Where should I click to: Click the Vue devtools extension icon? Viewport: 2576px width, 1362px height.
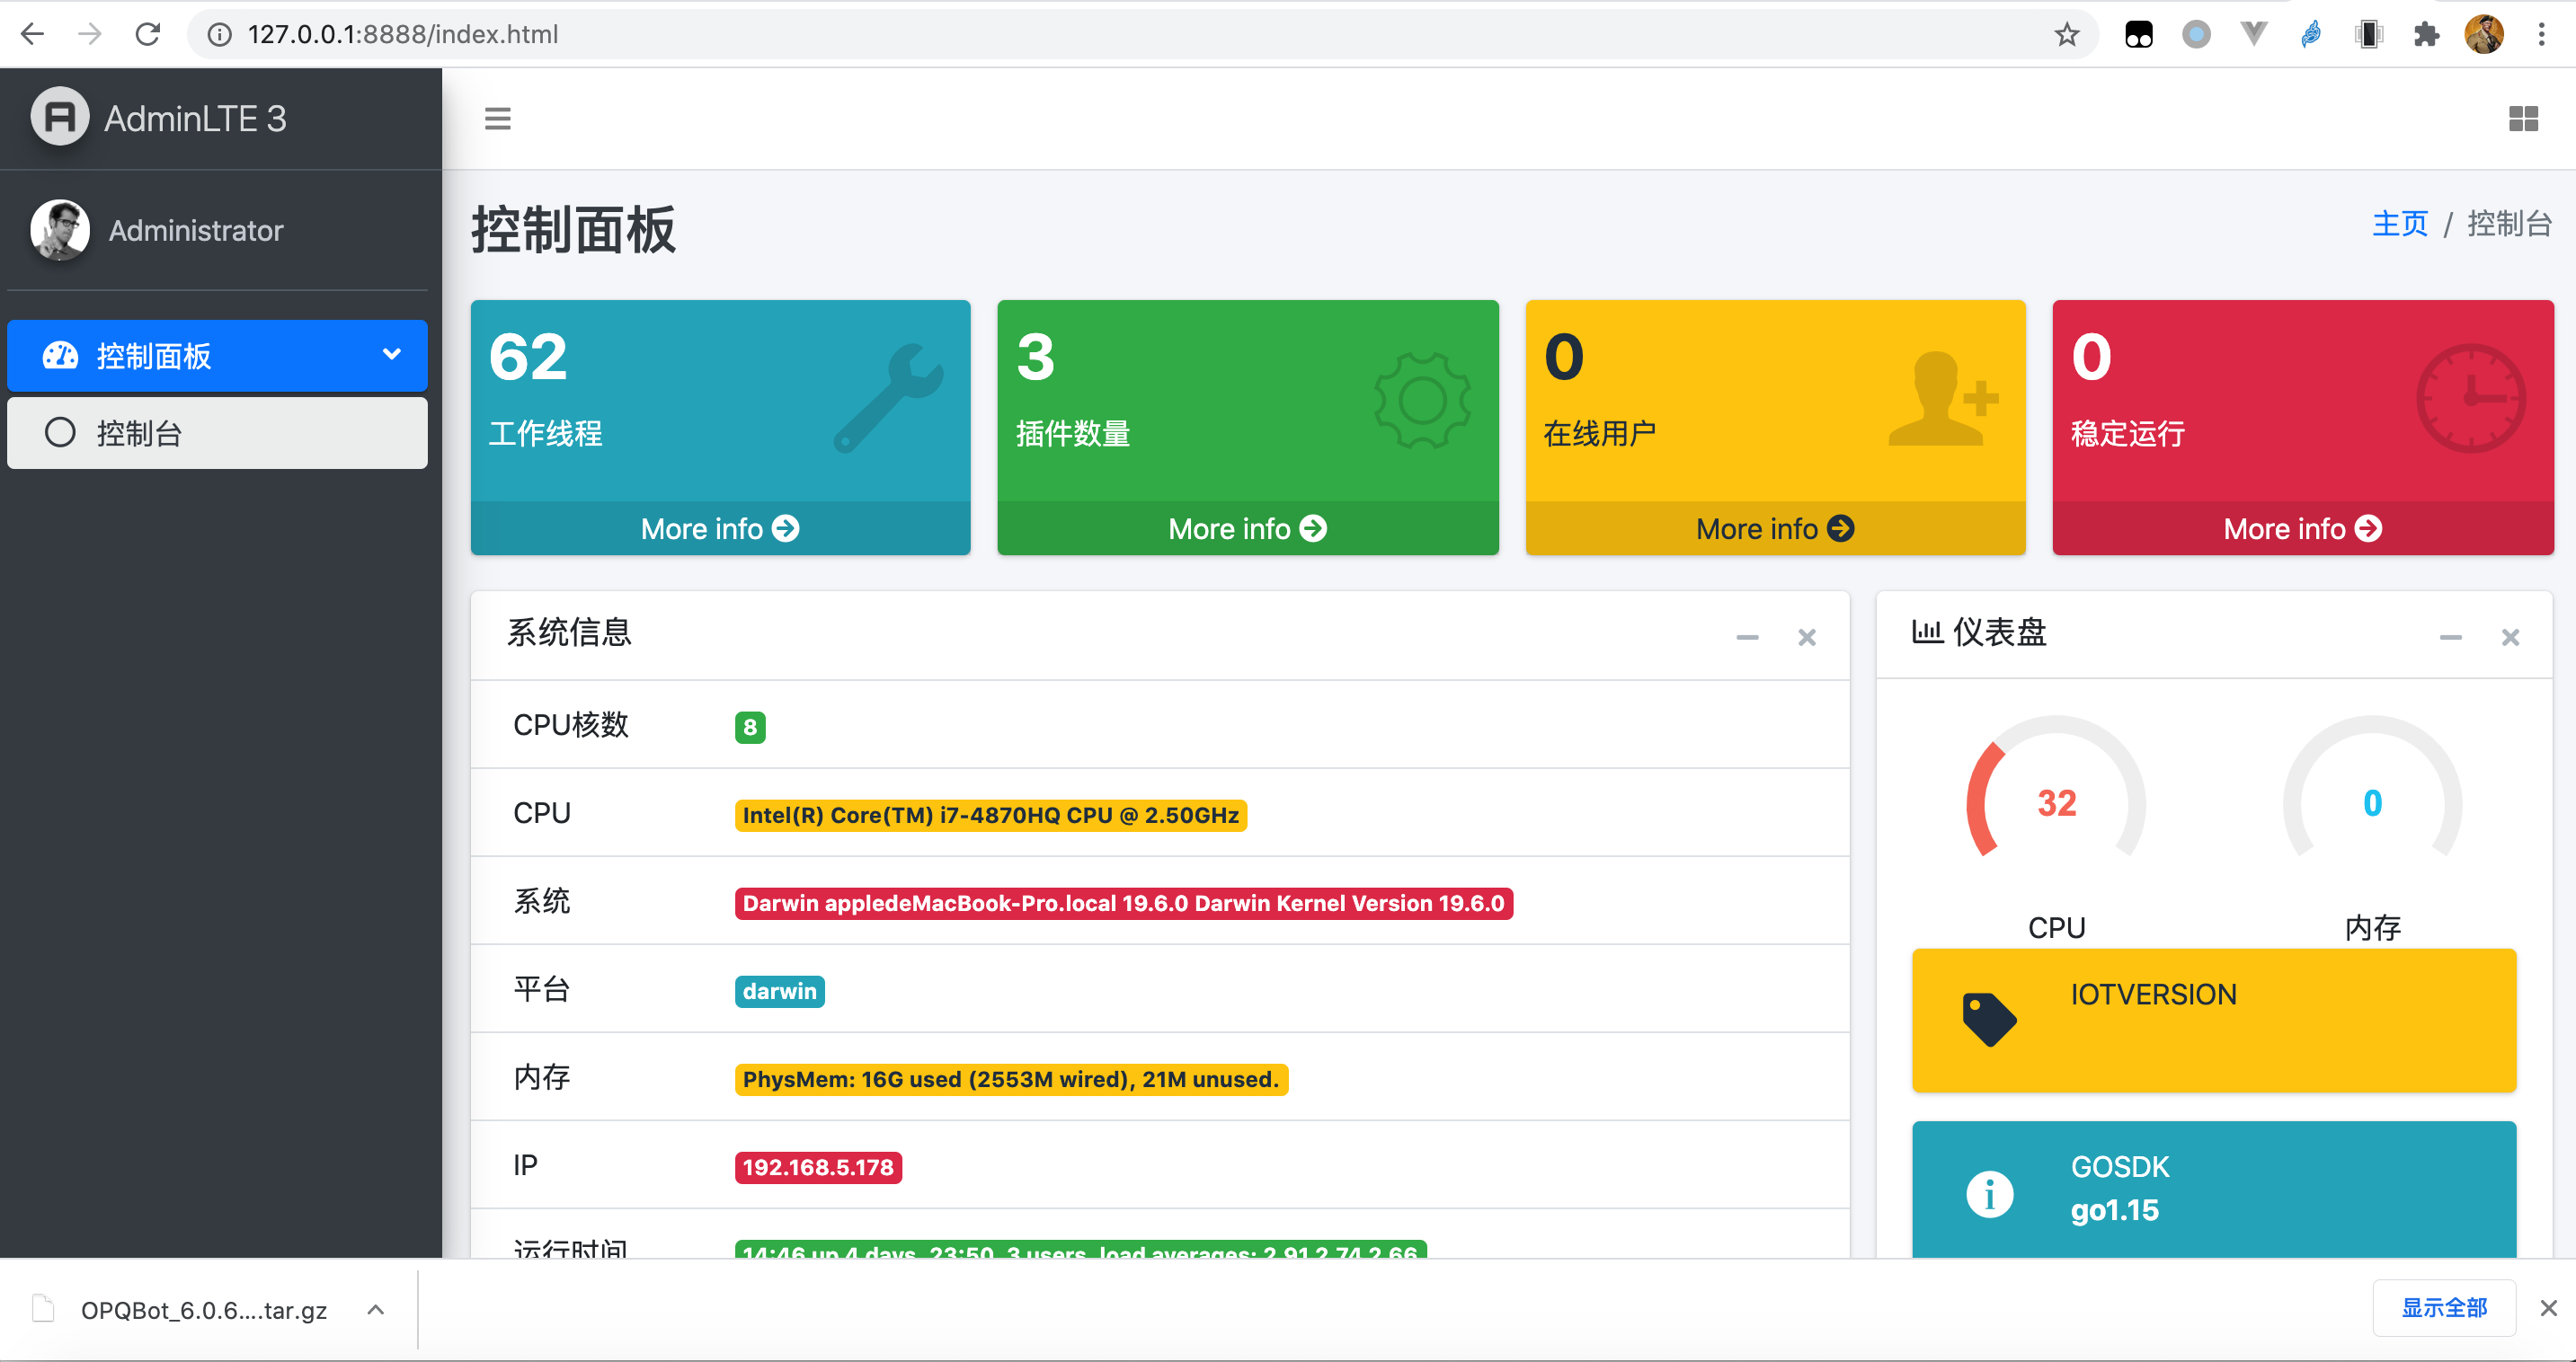2253,34
